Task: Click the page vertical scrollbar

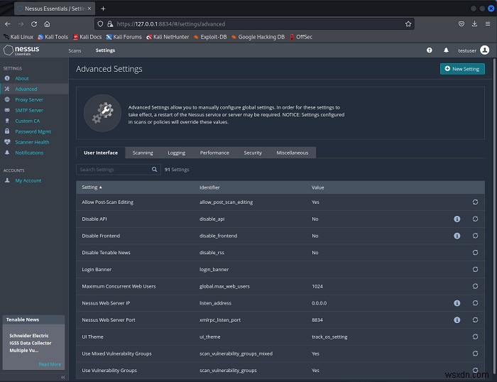Action: [x=494, y=216]
